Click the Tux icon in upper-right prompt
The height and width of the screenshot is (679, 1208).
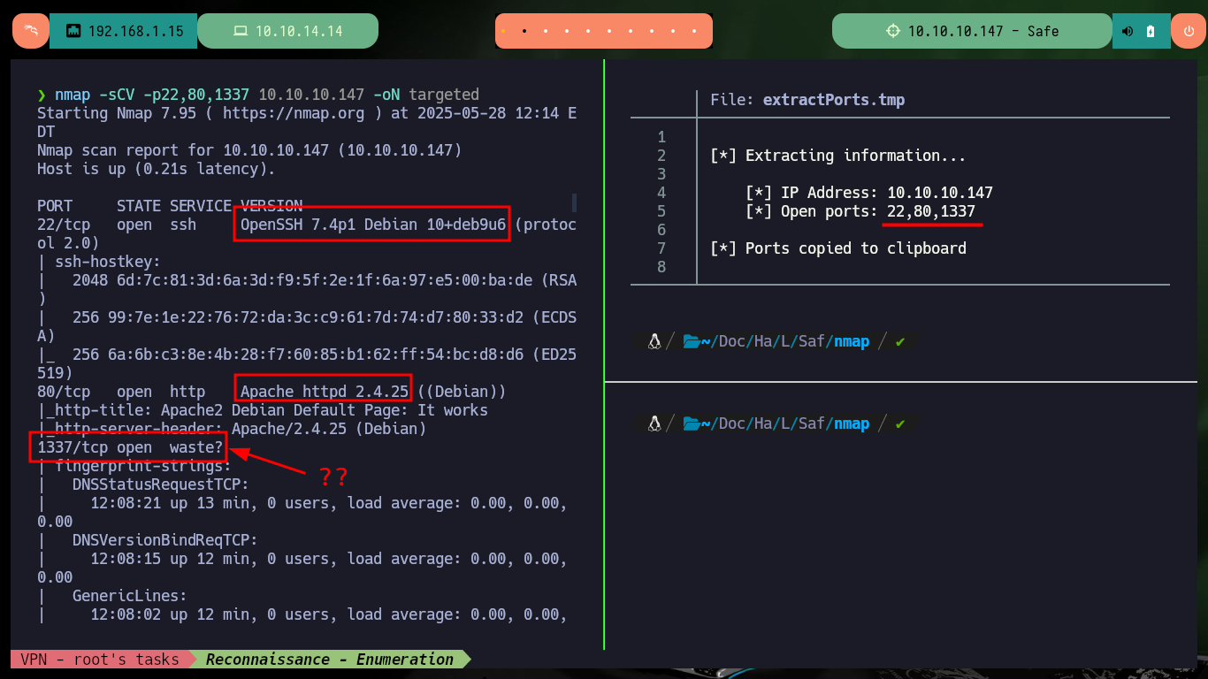pyautogui.click(x=654, y=341)
